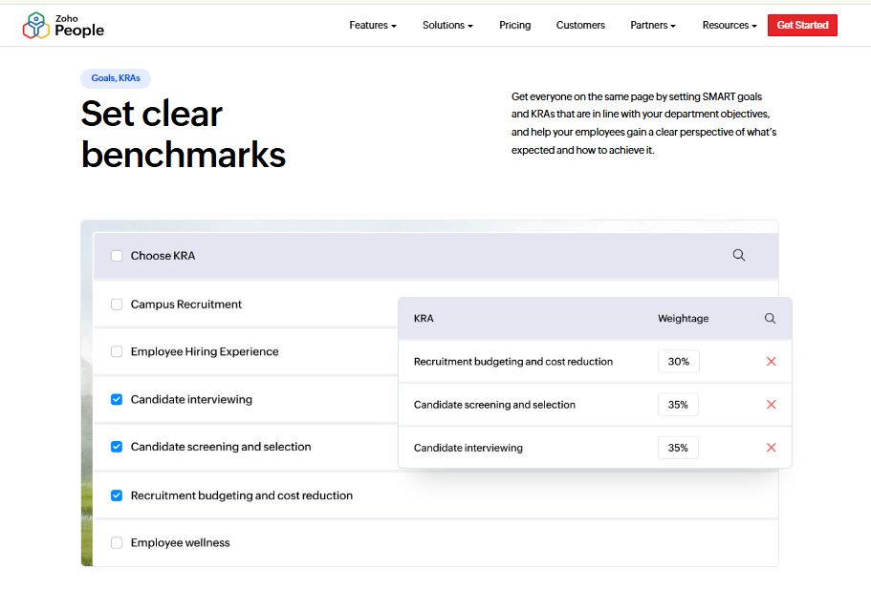Edit 35% weightage for Candidate screening
This screenshot has width=871, height=590.
678,405
